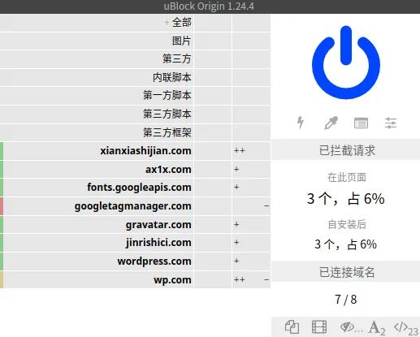Click green indicator bar beside xianxiashijian.com
Screen dimensions: 420x337
pos(2,151)
